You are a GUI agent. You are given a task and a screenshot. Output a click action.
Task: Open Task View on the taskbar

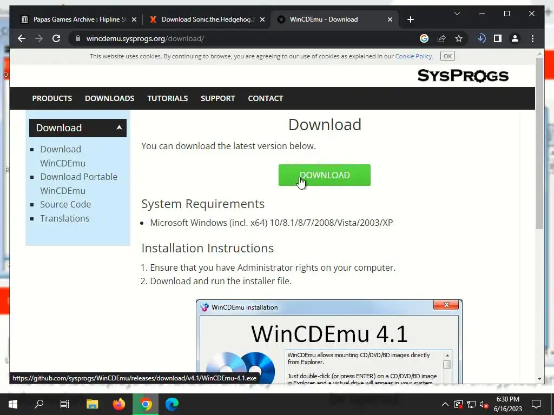[x=65, y=404]
